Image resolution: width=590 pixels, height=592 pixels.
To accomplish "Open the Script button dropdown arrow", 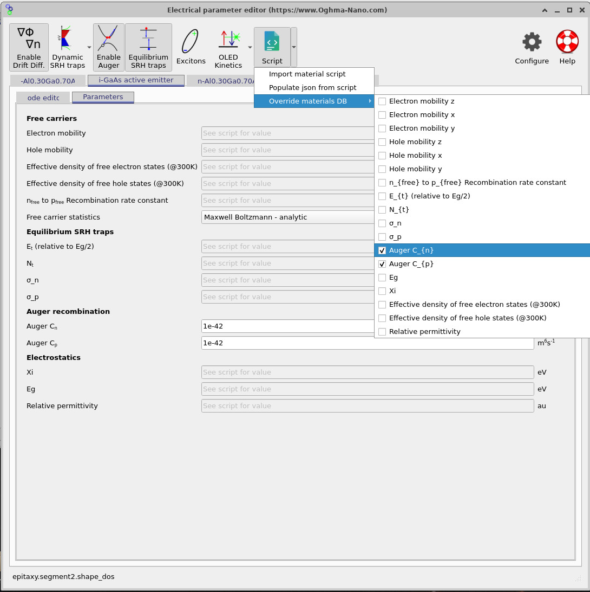I will tap(294, 47).
